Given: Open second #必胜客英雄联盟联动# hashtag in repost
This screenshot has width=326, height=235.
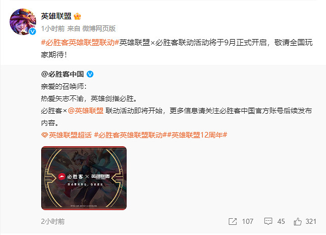Looking at the screenshot, I should (x=131, y=135).
